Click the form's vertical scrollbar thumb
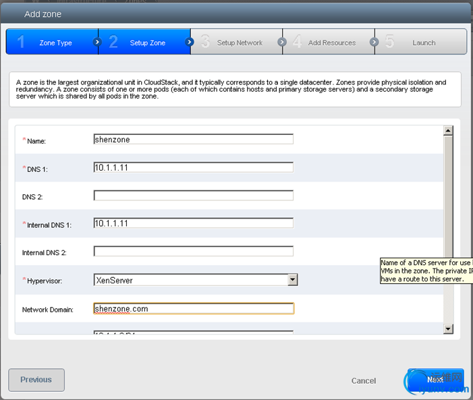The width and height of the screenshot is (473, 400). click(448, 199)
